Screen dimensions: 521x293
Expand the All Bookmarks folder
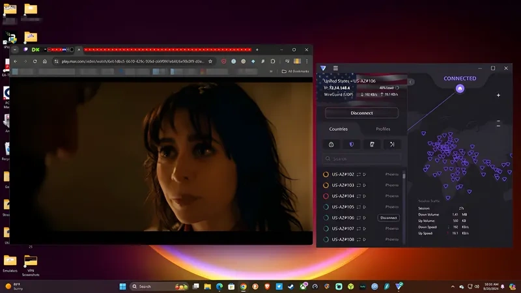click(x=295, y=71)
